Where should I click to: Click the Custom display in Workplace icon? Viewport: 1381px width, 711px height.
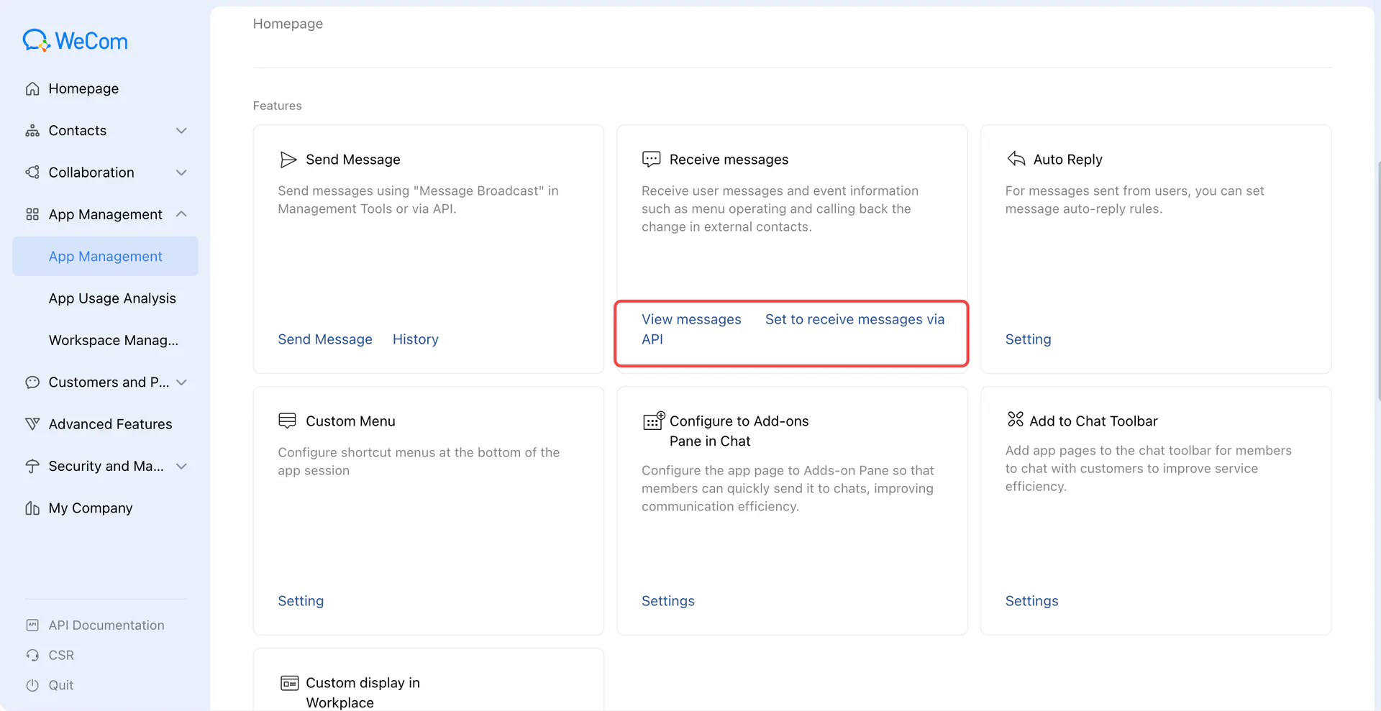pyautogui.click(x=290, y=683)
